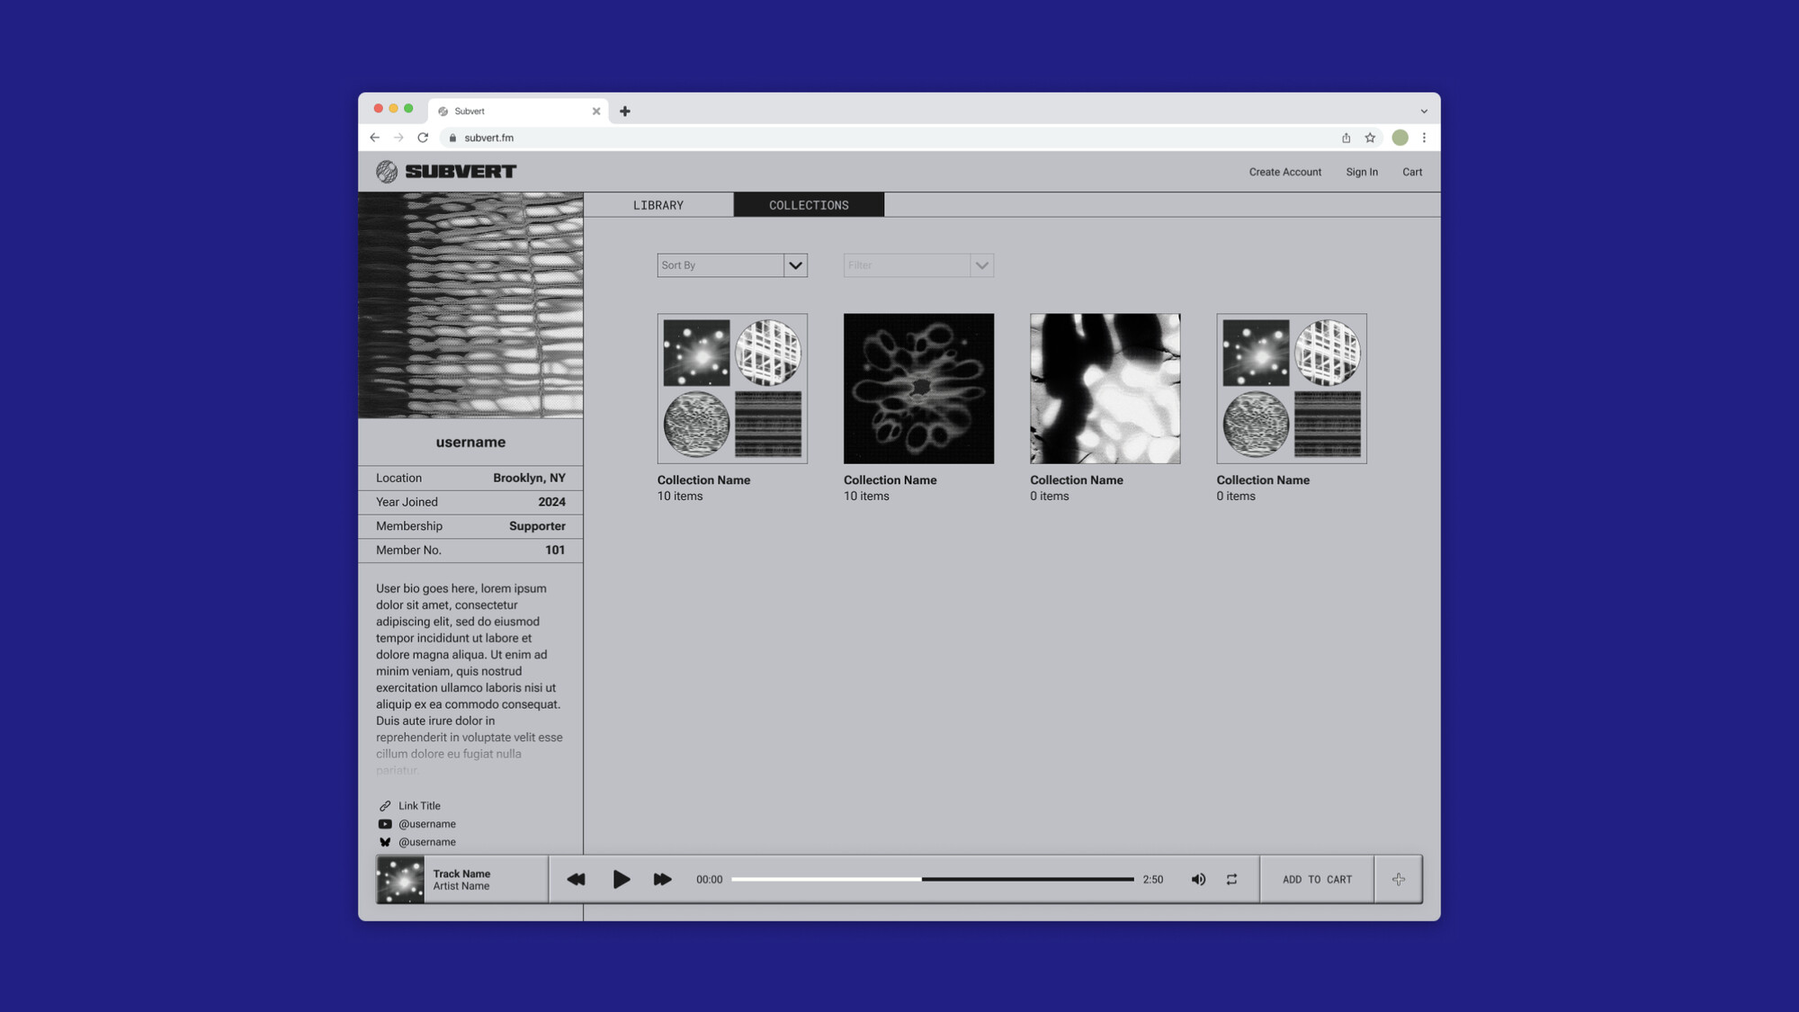This screenshot has height=1012, width=1799.
Task: Click the plus icon beside Add to Cart
Action: coord(1398,879)
